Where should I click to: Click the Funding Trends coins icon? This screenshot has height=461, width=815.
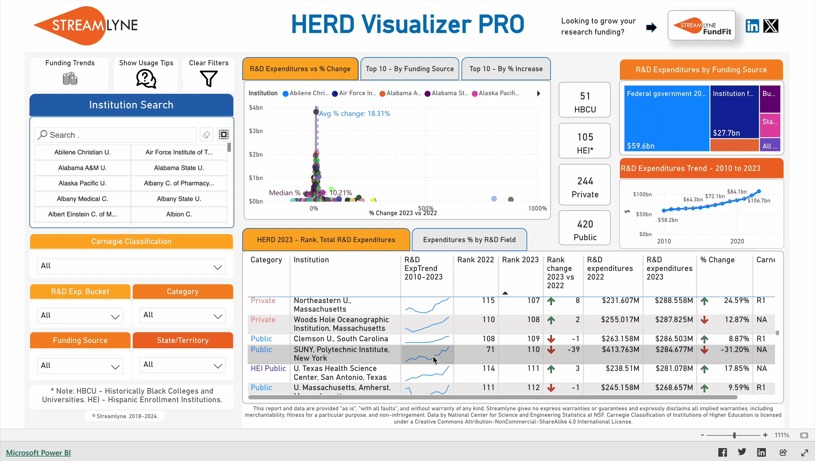70,78
